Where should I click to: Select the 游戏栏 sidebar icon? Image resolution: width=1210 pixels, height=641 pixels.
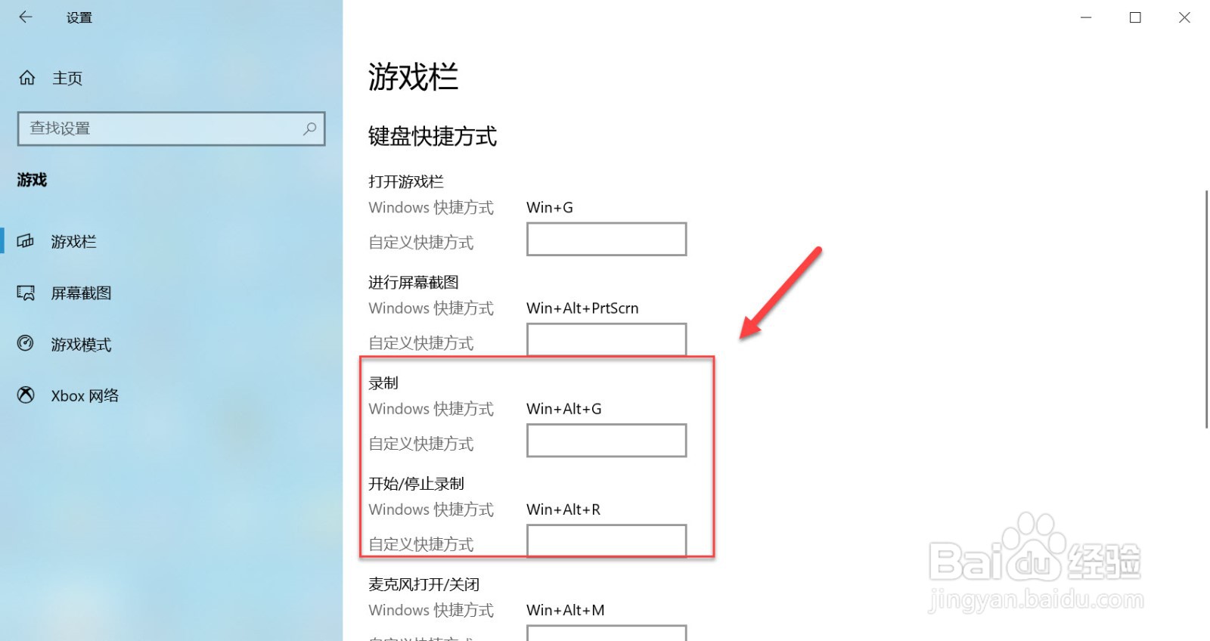26,241
